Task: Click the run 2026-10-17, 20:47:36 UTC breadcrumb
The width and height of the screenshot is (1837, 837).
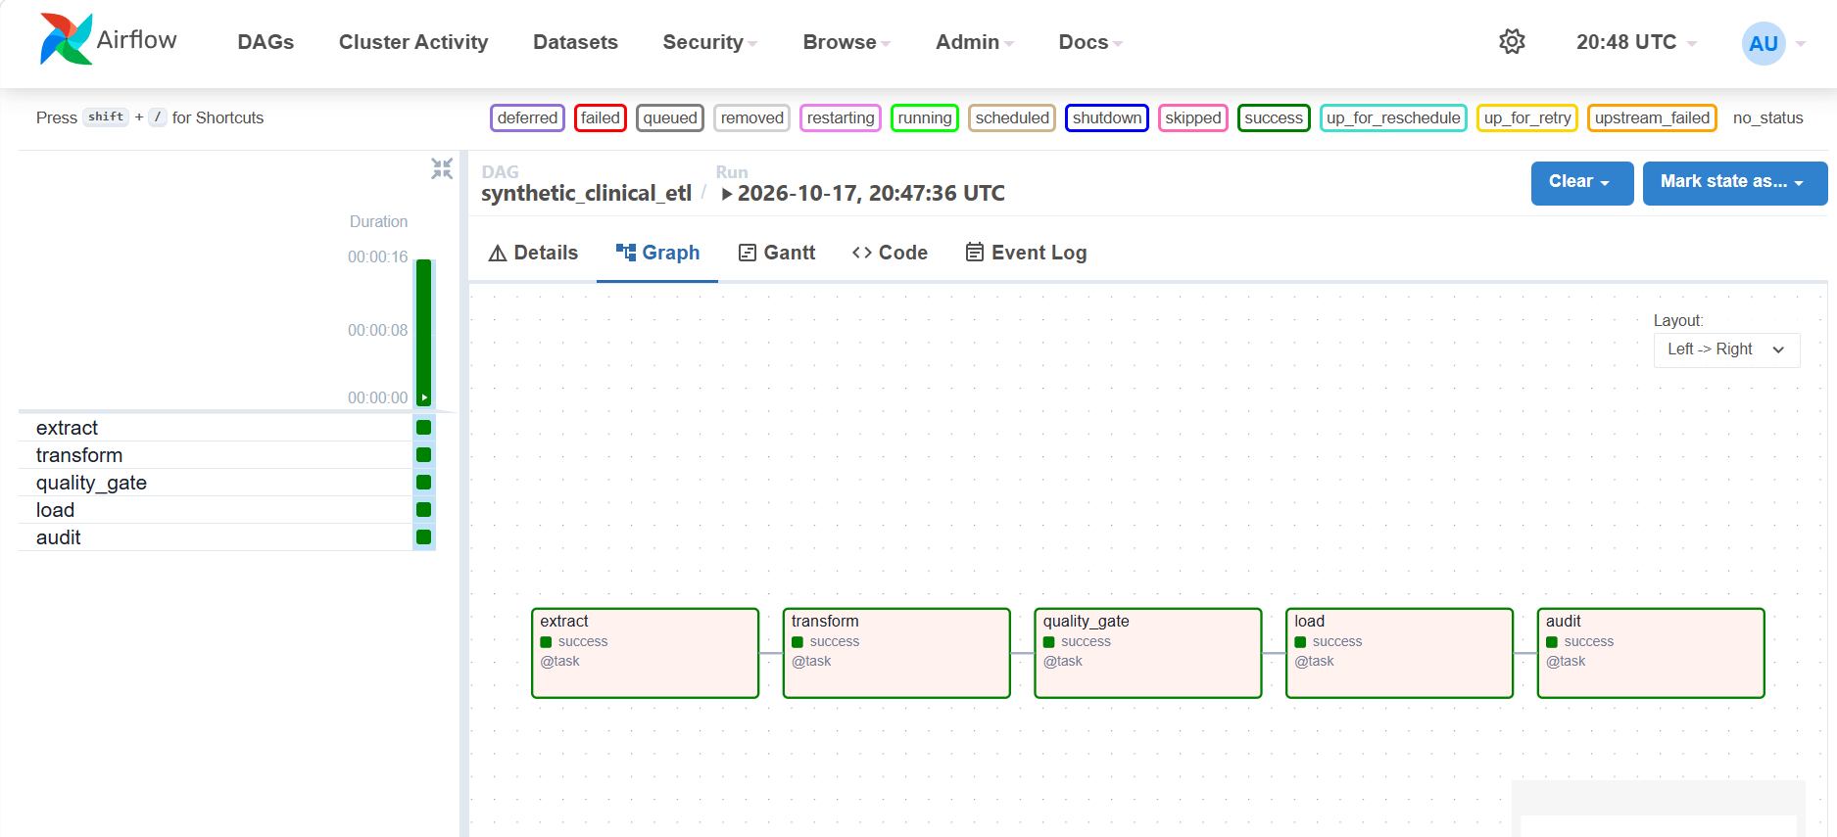Action: point(863,193)
